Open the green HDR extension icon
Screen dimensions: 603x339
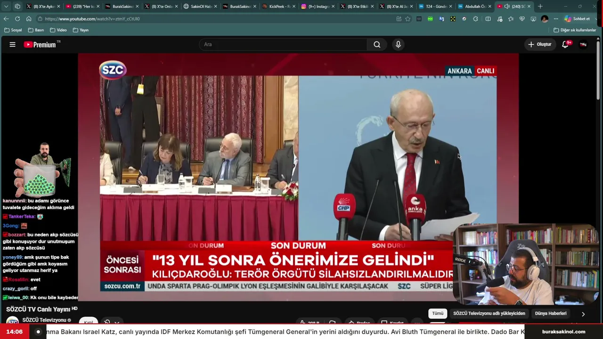click(430, 19)
